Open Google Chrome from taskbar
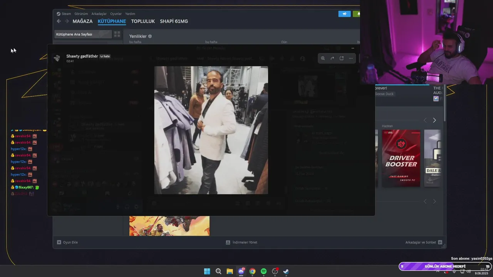 click(x=252, y=271)
